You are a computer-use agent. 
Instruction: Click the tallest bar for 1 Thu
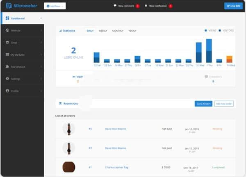209,51
